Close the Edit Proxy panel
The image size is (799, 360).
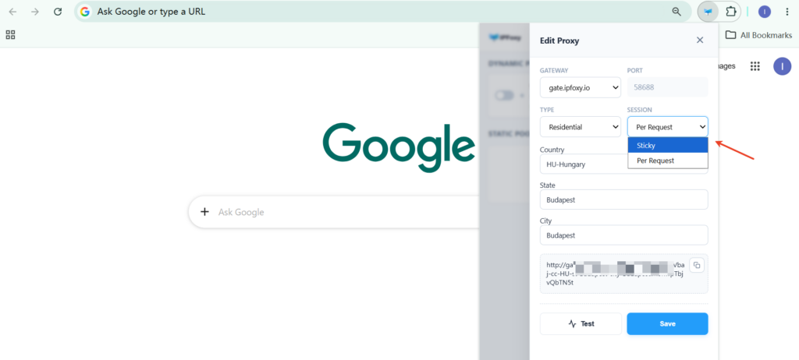click(x=700, y=41)
